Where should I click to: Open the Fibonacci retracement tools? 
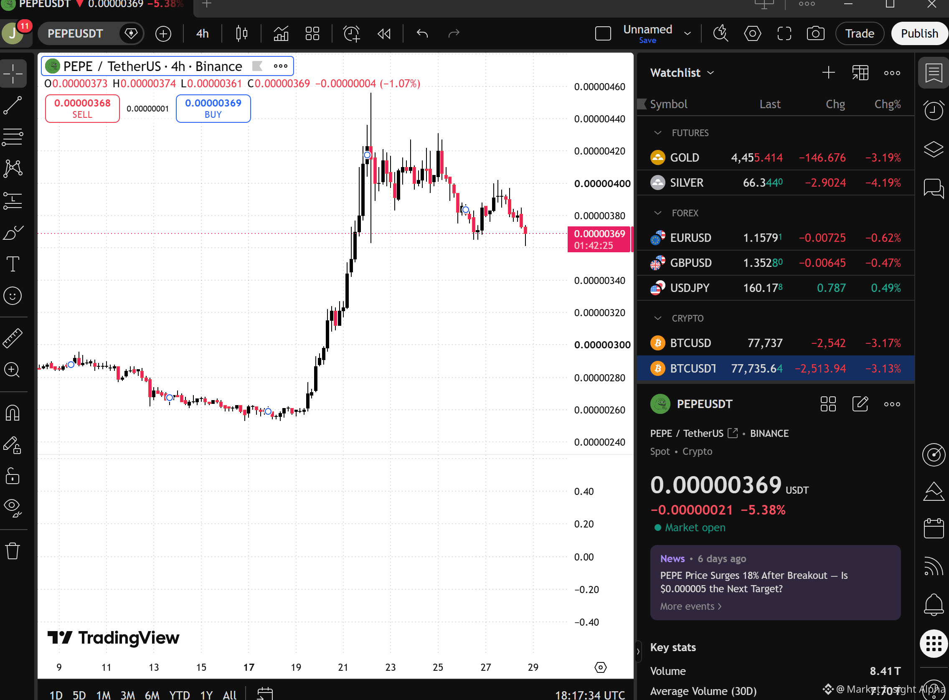coord(13,137)
